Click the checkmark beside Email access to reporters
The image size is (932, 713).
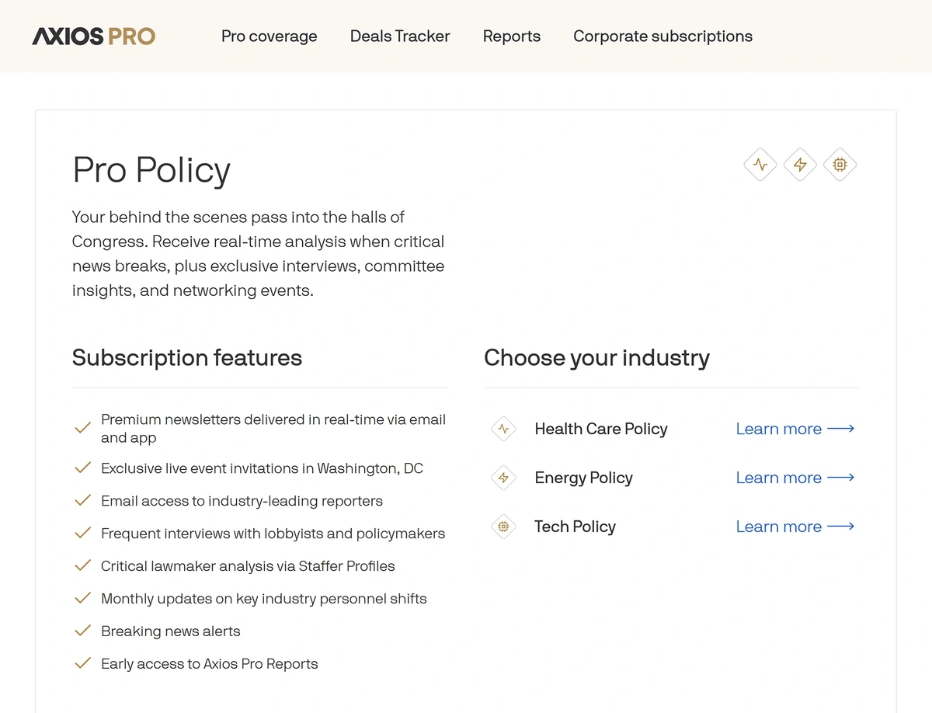(x=82, y=501)
